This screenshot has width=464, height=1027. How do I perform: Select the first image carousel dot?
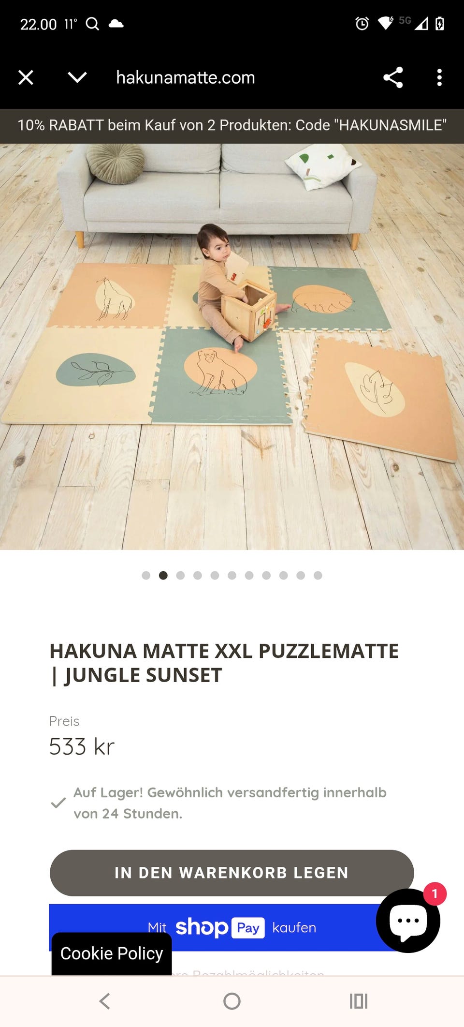(146, 575)
